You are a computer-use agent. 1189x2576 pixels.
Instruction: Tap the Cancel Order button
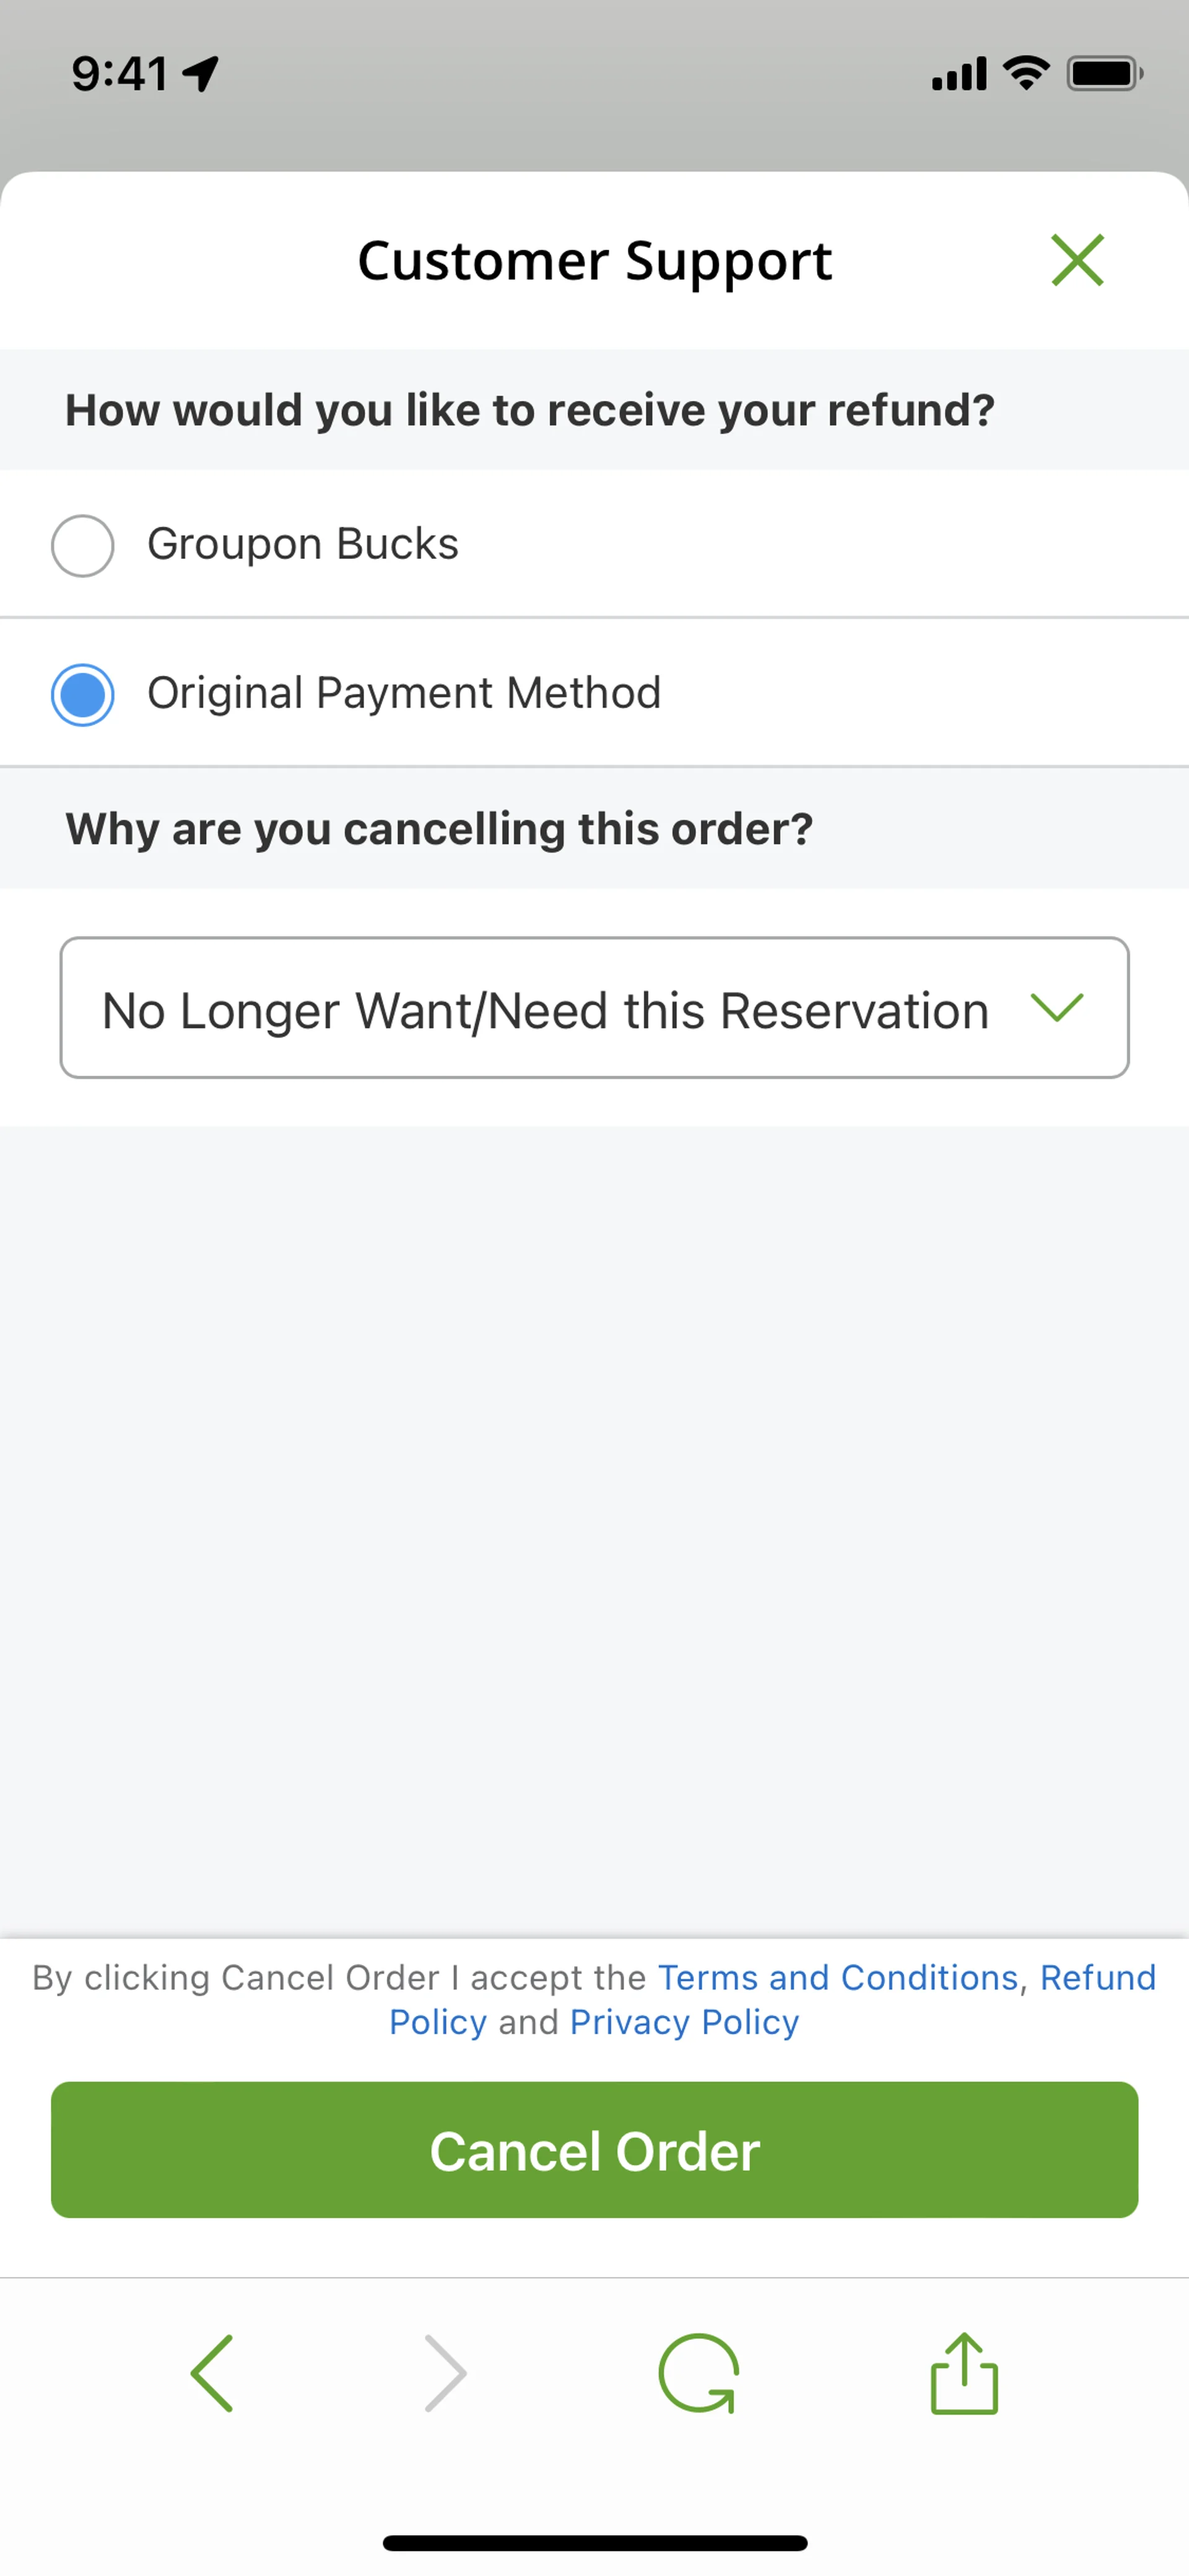594,2150
